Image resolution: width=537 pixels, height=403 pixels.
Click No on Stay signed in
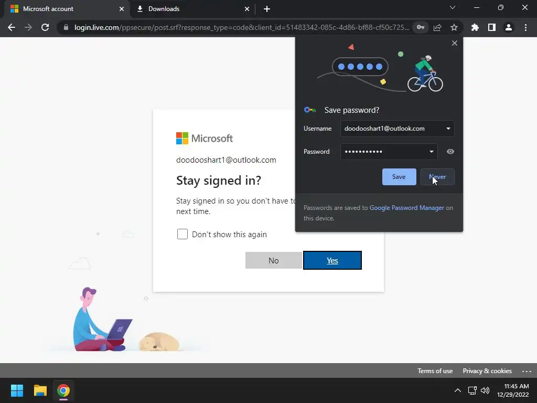pyautogui.click(x=274, y=260)
